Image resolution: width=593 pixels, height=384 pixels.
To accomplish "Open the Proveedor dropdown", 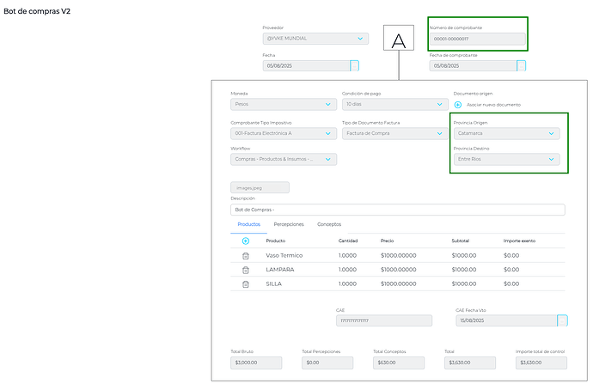I will point(315,39).
